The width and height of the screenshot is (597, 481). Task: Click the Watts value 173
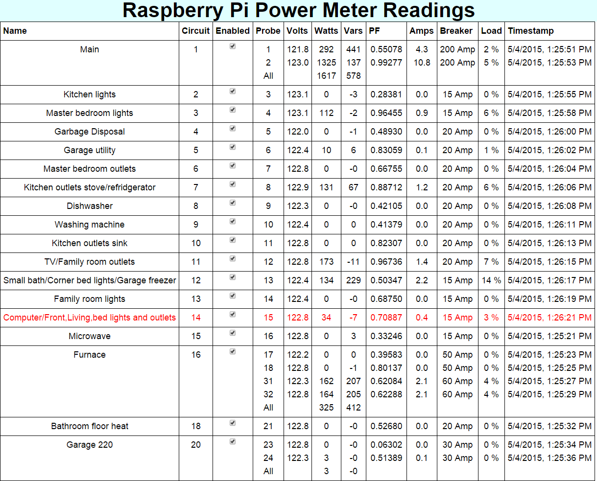(326, 262)
